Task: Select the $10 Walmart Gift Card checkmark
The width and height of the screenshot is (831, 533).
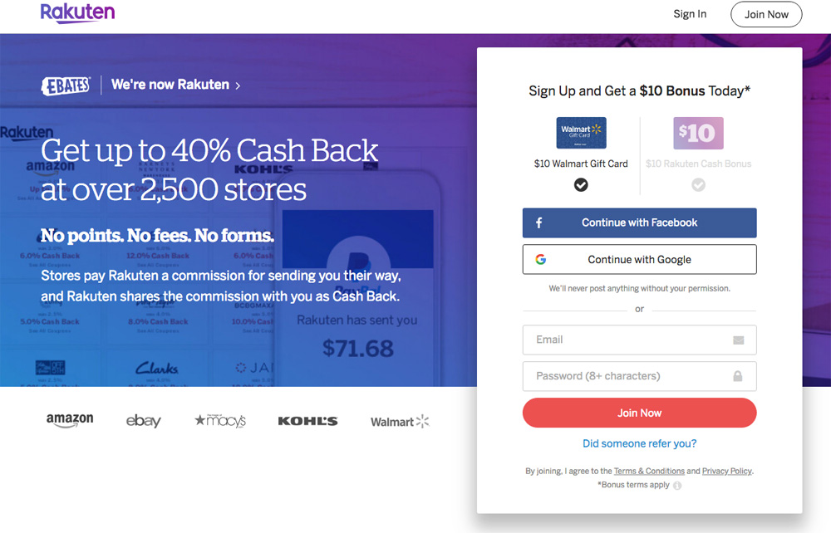Action: (581, 185)
